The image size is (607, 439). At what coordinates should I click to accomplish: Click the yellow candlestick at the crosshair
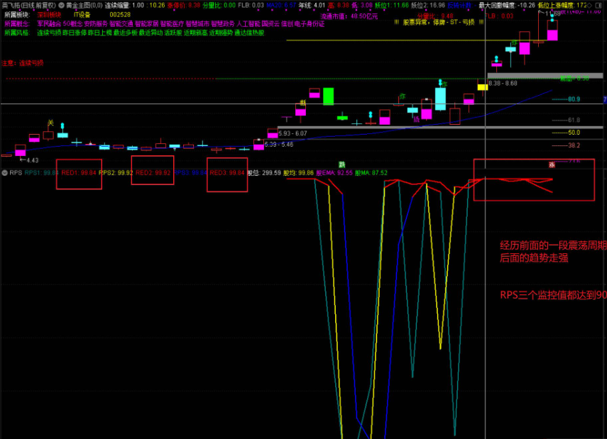483,87
